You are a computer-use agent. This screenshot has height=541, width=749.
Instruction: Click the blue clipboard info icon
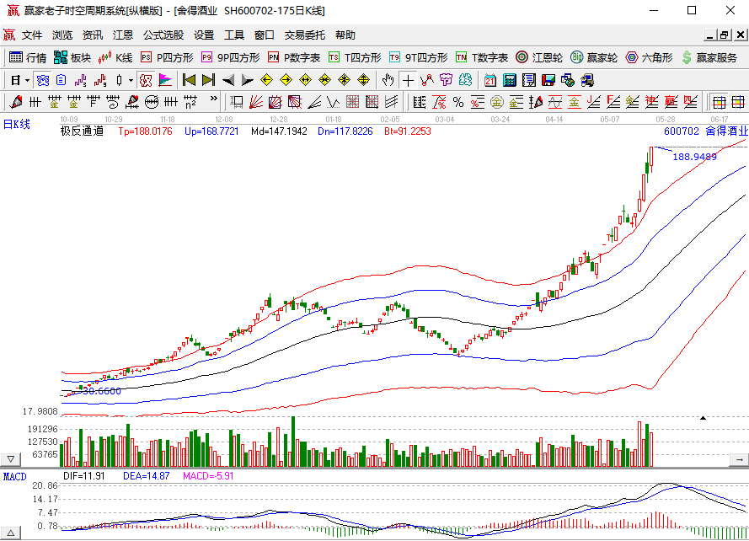(62, 80)
